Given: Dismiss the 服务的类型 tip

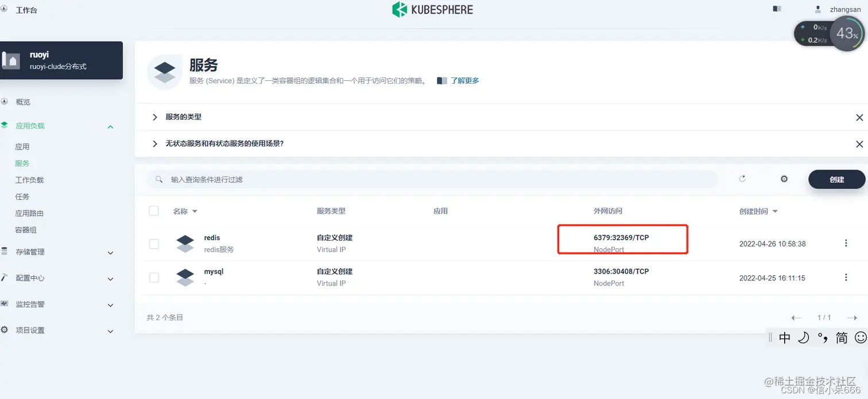Looking at the screenshot, I should (859, 118).
